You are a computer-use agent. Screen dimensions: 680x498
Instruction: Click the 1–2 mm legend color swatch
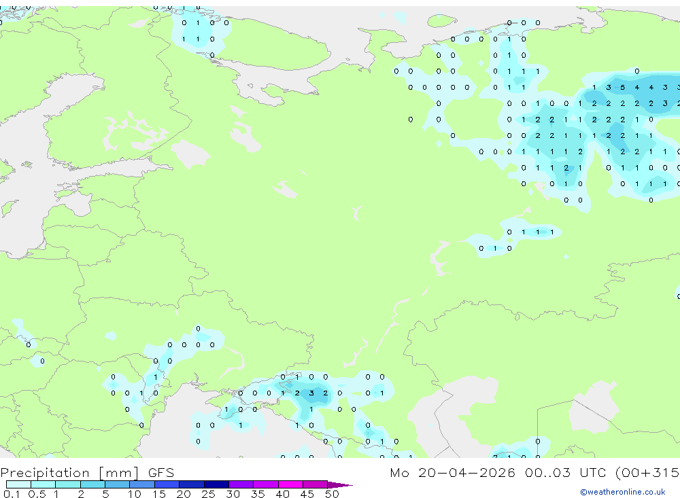(68, 484)
